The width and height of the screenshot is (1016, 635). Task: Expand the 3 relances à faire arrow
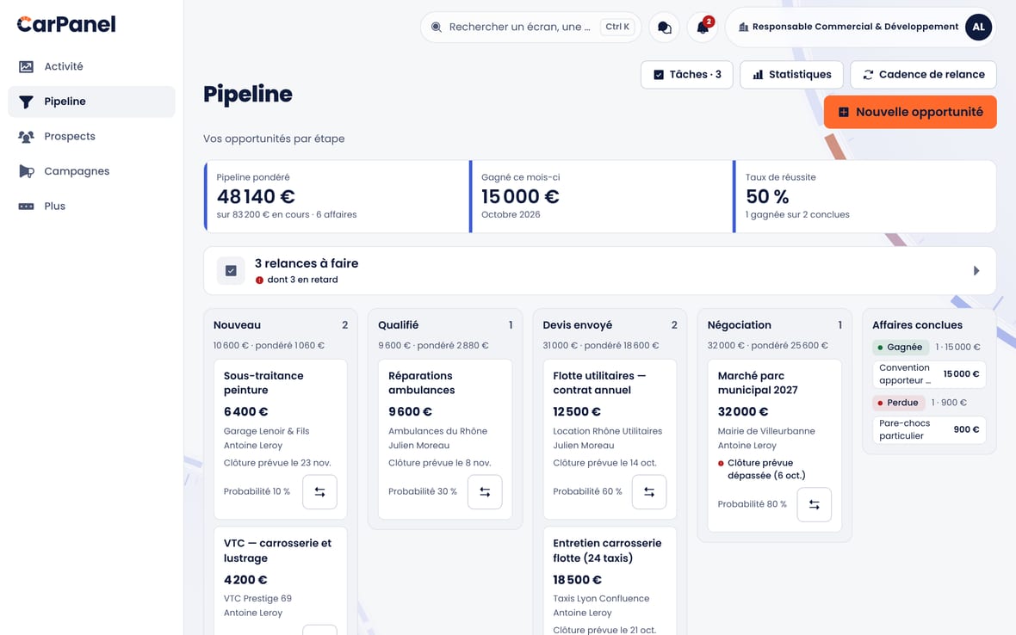tap(976, 270)
